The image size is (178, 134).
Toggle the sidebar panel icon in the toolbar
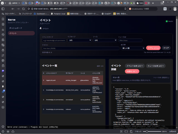(3, 9)
